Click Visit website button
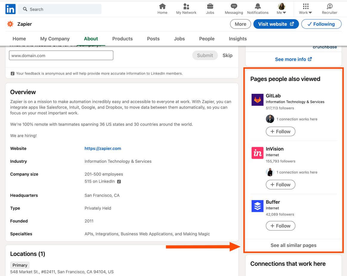347x276 pixels. coord(276,24)
